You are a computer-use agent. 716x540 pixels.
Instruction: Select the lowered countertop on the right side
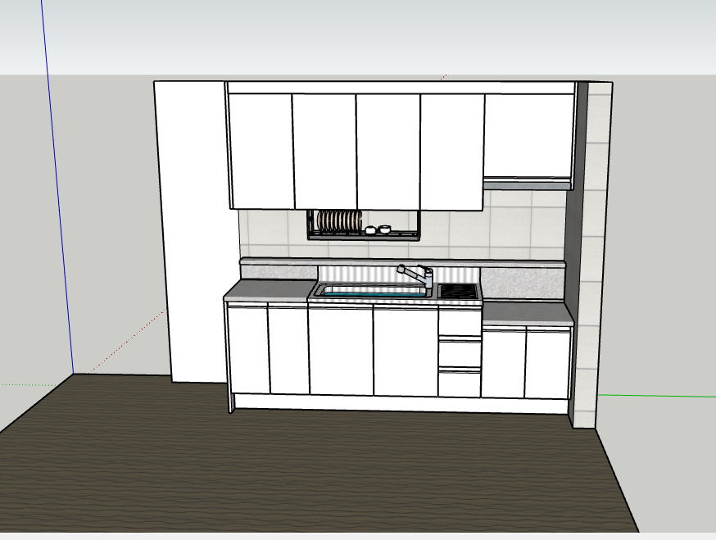527,314
